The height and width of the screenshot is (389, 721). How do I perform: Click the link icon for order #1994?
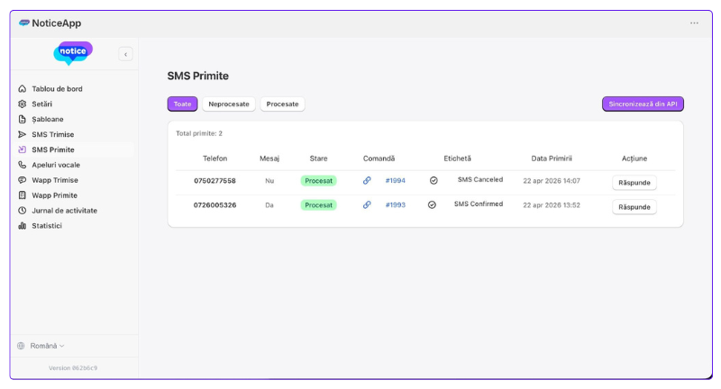(x=367, y=180)
